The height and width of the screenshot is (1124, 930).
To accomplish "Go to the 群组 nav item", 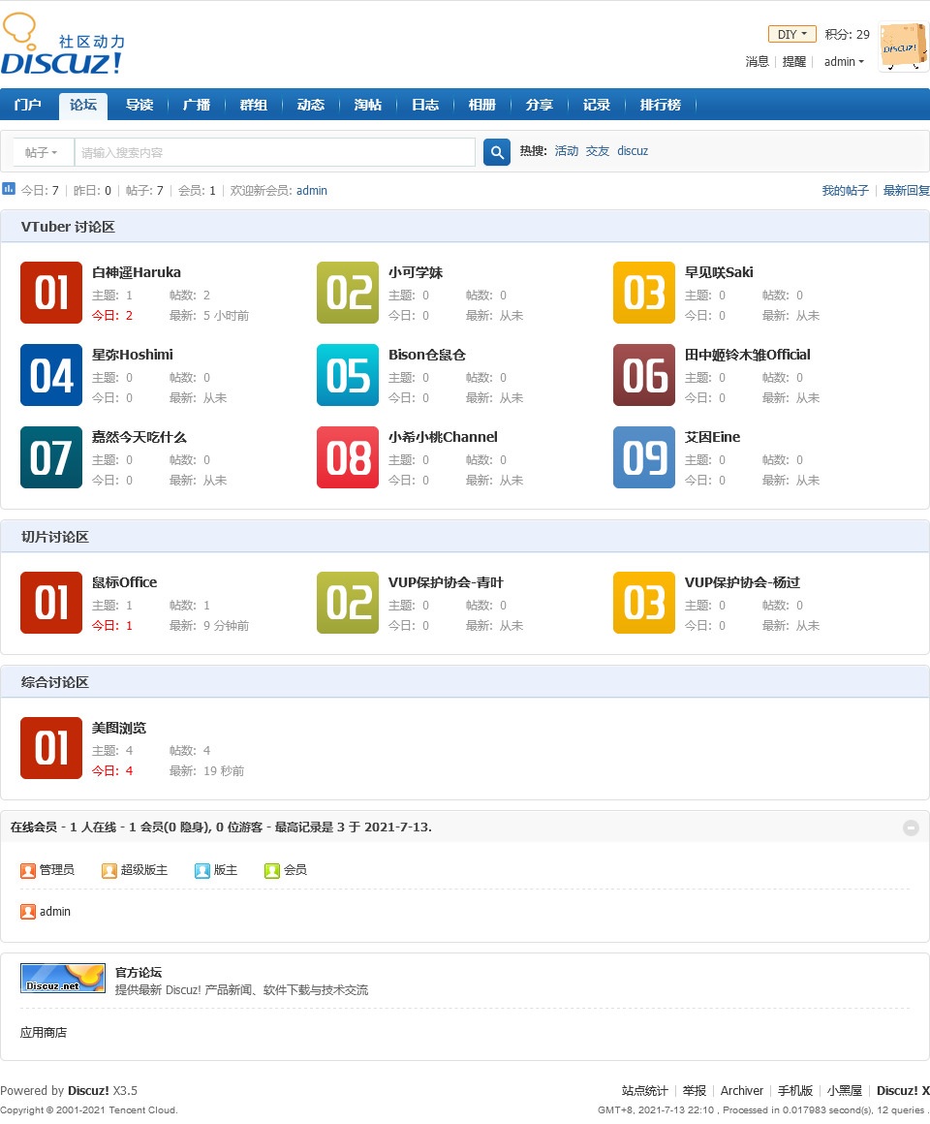I will click(x=254, y=105).
